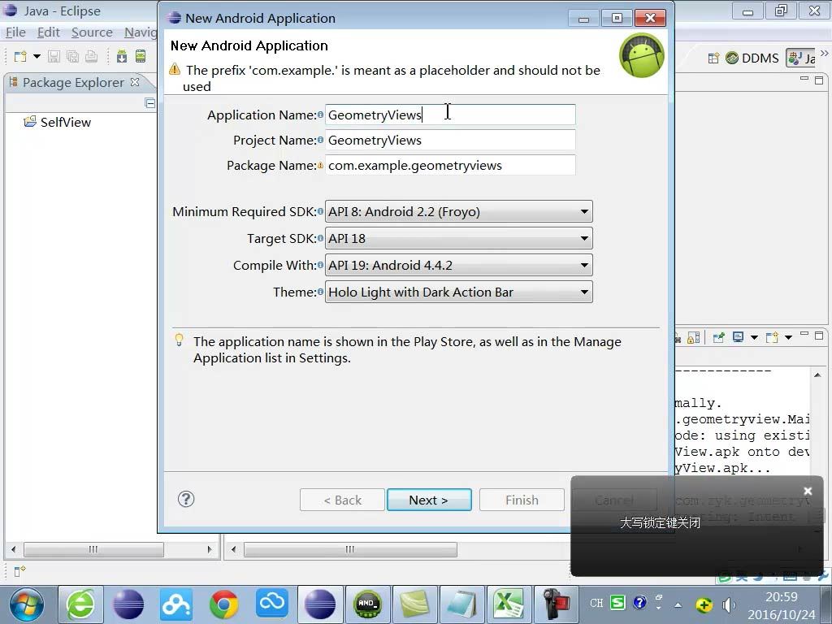This screenshot has height=624, width=832.
Task: Click the disabled Back button
Action: [342, 500]
